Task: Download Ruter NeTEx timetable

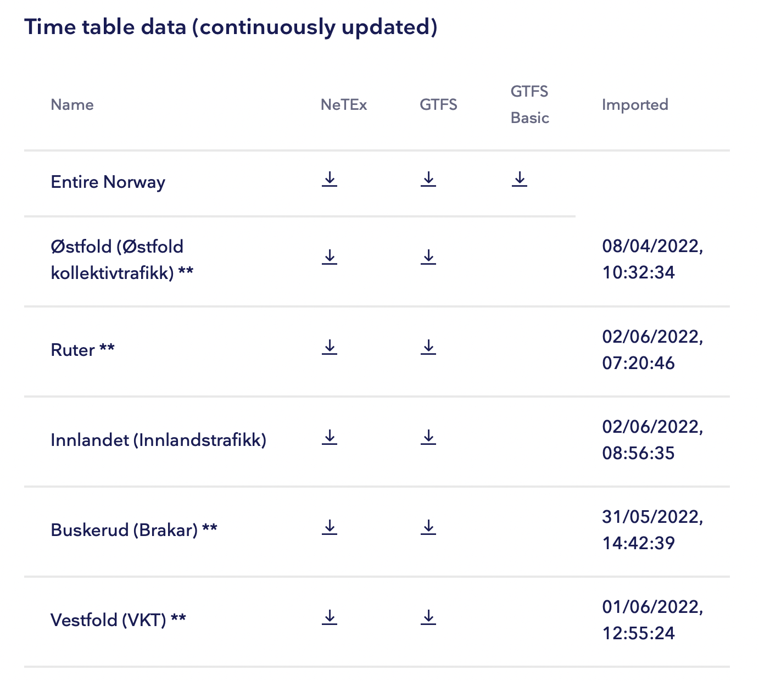Action: click(x=330, y=347)
